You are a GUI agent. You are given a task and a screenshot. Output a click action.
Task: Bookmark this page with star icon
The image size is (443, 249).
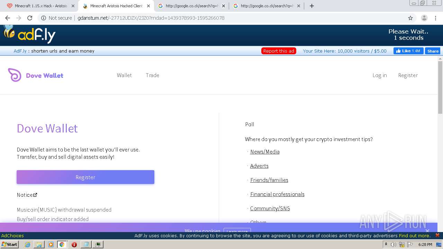410,18
